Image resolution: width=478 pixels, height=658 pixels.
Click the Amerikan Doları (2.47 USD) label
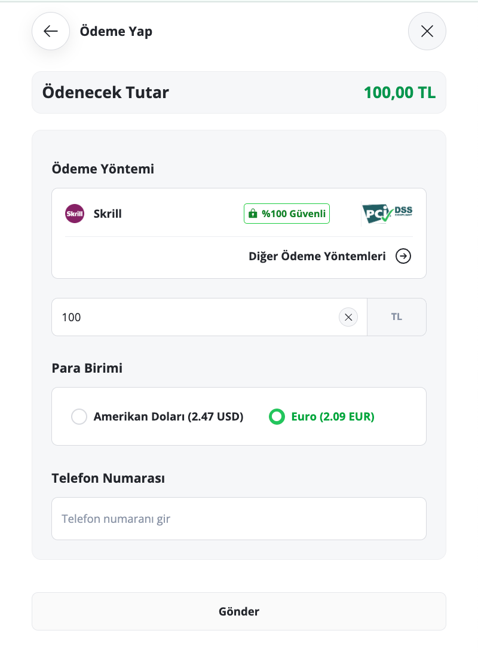(x=168, y=417)
